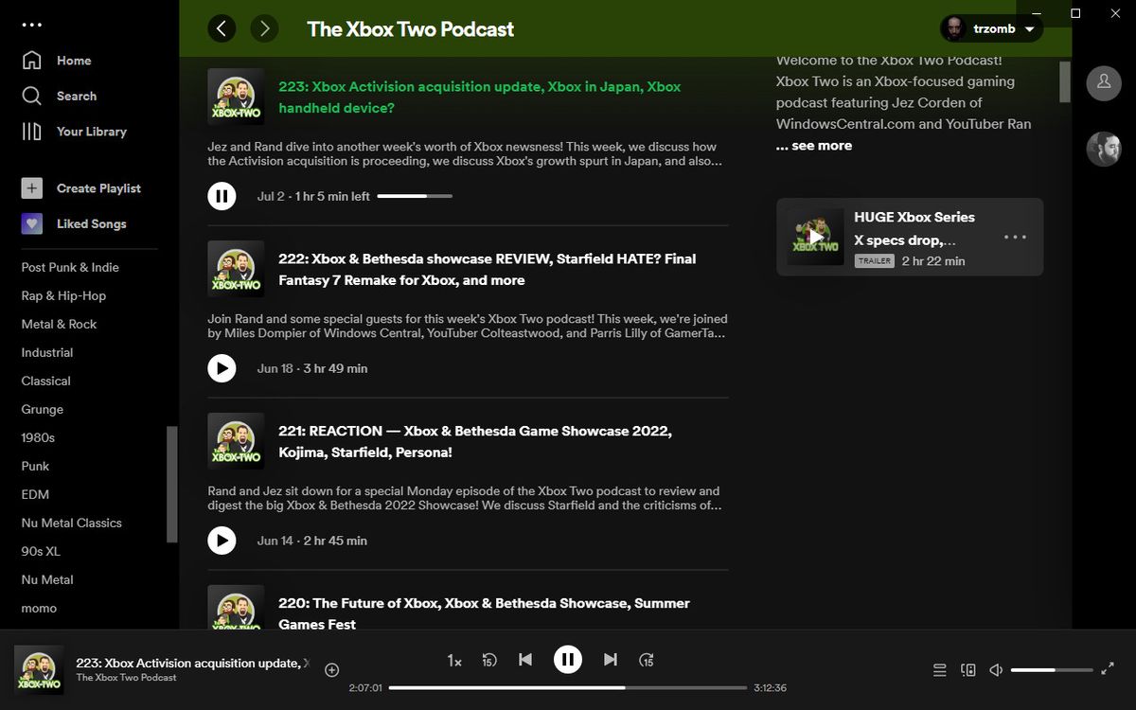Pause the currently playing episode

568,660
